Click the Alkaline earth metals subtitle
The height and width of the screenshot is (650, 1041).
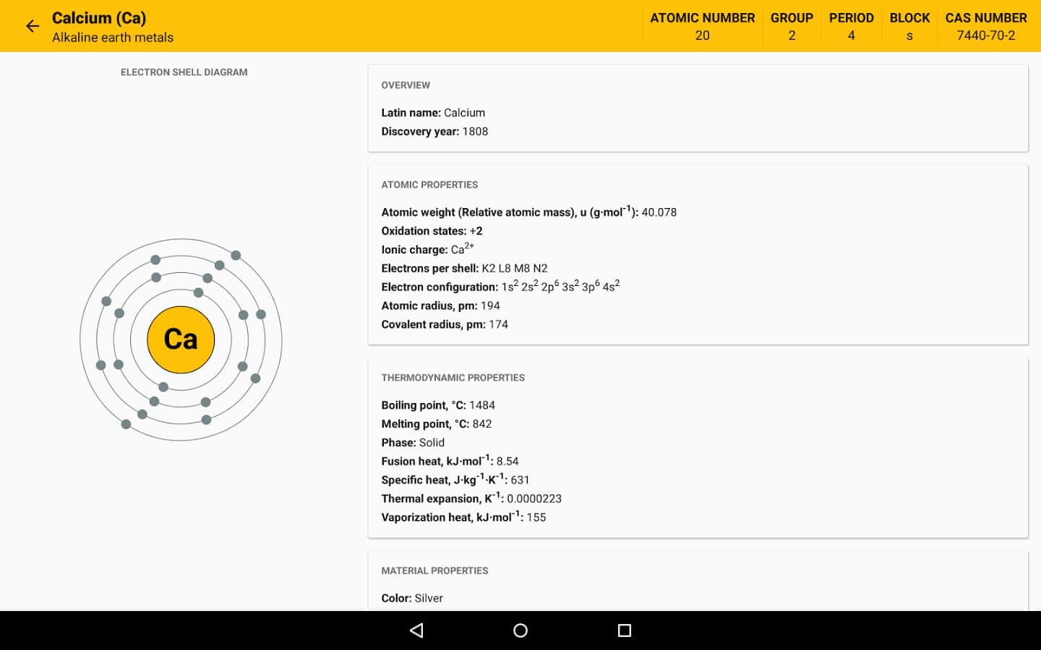point(113,38)
